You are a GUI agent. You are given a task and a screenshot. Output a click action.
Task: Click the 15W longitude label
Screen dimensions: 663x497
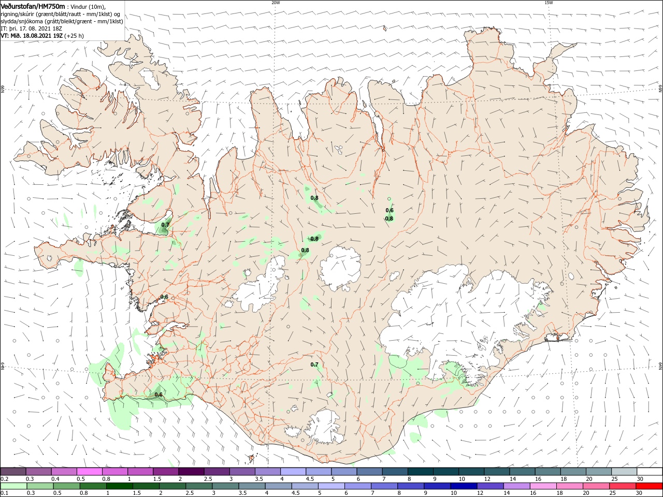coord(549,3)
